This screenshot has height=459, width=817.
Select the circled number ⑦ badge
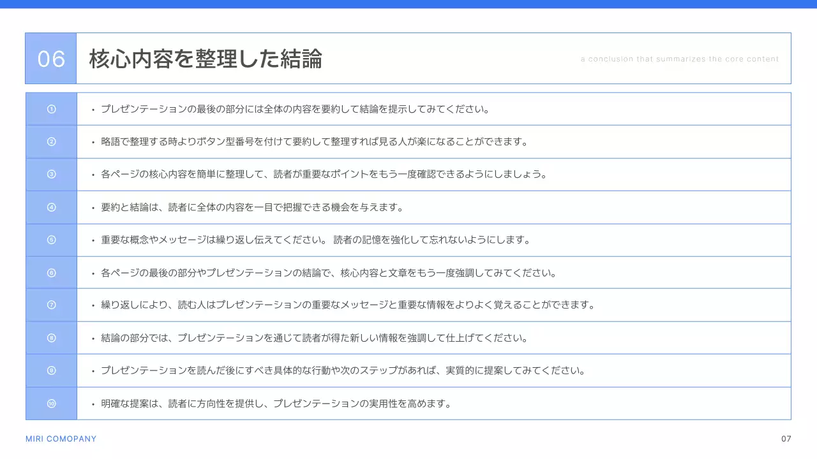[x=50, y=305]
